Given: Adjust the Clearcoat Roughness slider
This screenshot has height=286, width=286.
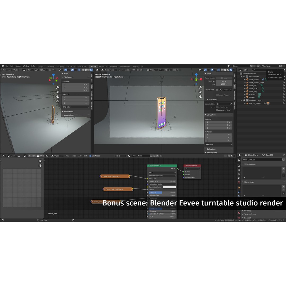Looking at the screenshot, I should pos(162,214).
